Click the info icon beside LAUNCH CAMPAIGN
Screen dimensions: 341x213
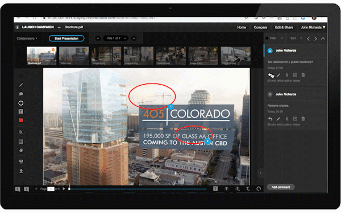18,27
